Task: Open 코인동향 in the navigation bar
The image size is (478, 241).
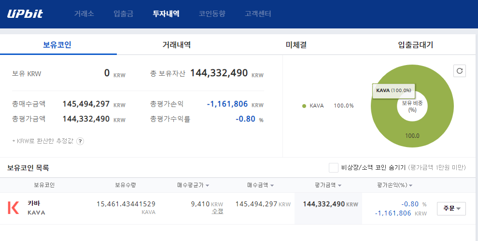Action: tap(212, 13)
